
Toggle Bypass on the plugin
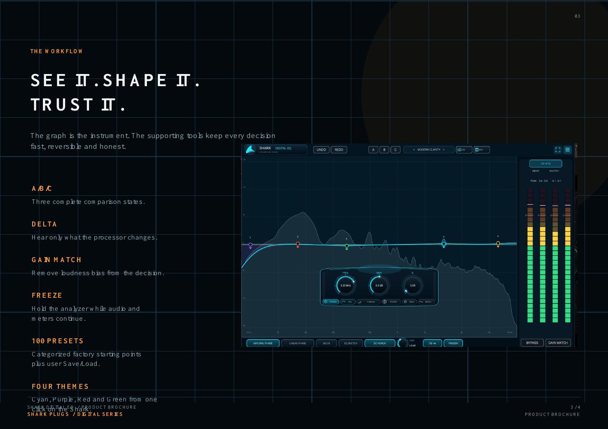point(532,343)
